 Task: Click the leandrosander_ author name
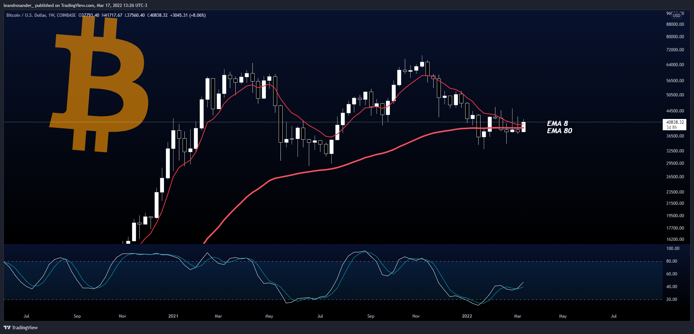point(19,5)
